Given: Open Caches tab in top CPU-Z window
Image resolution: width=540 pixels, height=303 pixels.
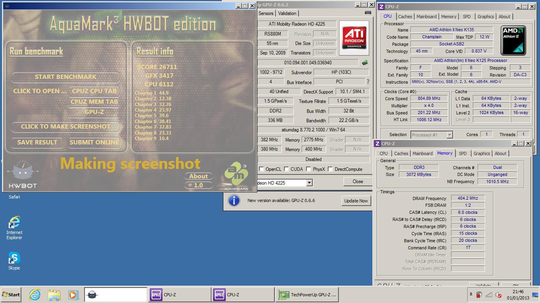Looking at the screenshot, I should pyautogui.click(x=405, y=17).
